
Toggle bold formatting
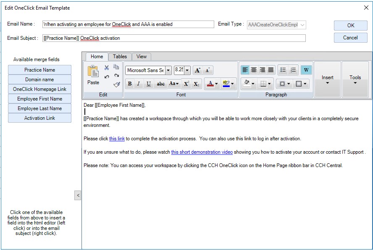tap(130, 84)
